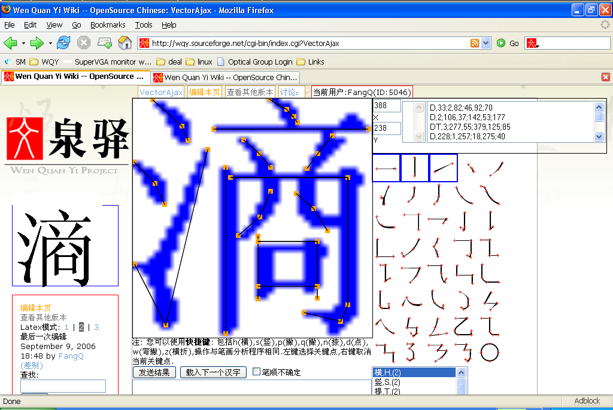The height and width of the screenshot is (410, 613).
Task: Focus the 查找 search input field
Action: [x=63, y=385]
